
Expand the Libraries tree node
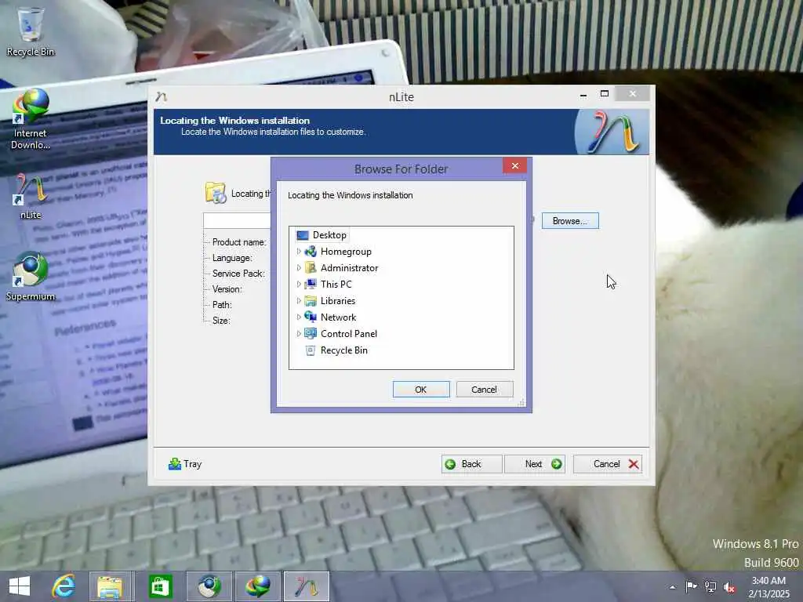coord(299,300)
